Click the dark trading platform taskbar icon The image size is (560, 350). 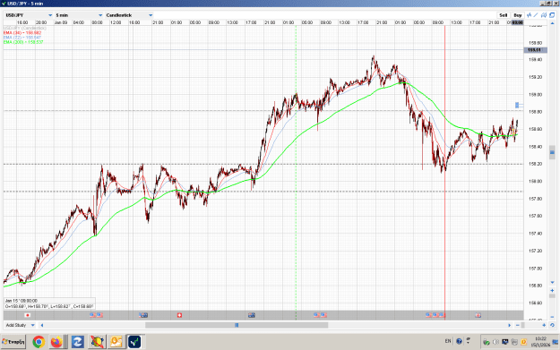(x=134, y=342)
